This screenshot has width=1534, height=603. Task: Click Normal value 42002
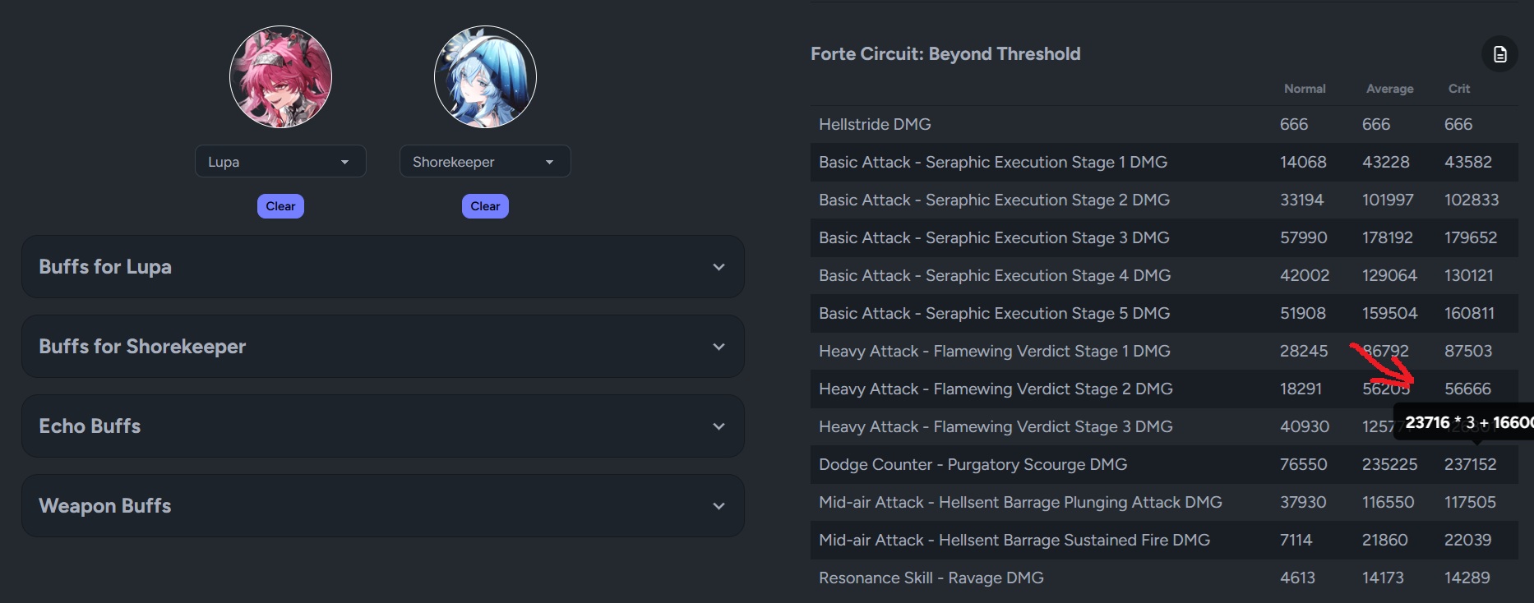(x=1305, y=275)
